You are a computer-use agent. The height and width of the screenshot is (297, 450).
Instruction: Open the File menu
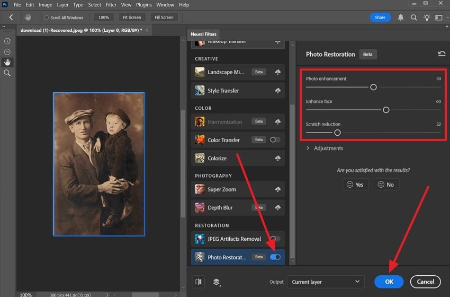point(17,5)
